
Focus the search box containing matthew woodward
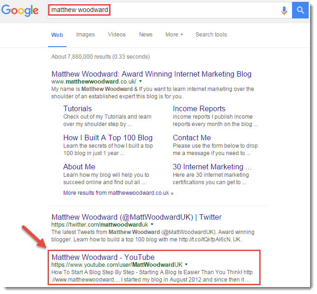[170, 10]
